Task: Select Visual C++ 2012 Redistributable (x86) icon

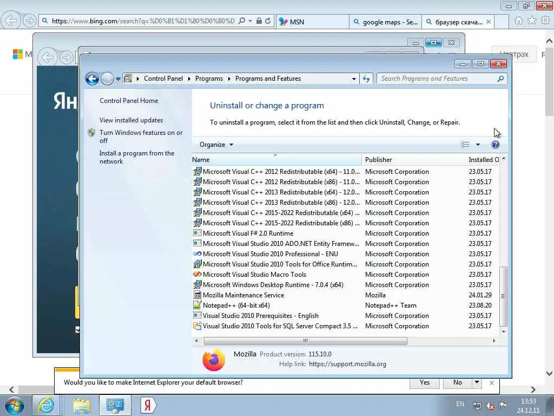Action: (x=197, y=182)
